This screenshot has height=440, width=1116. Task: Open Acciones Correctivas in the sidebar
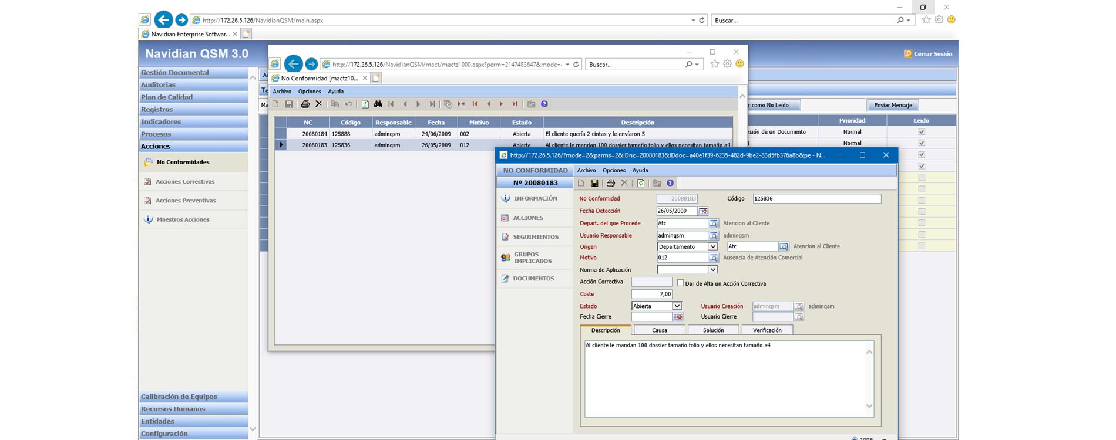pyautogui.click(x=185, y=182)
